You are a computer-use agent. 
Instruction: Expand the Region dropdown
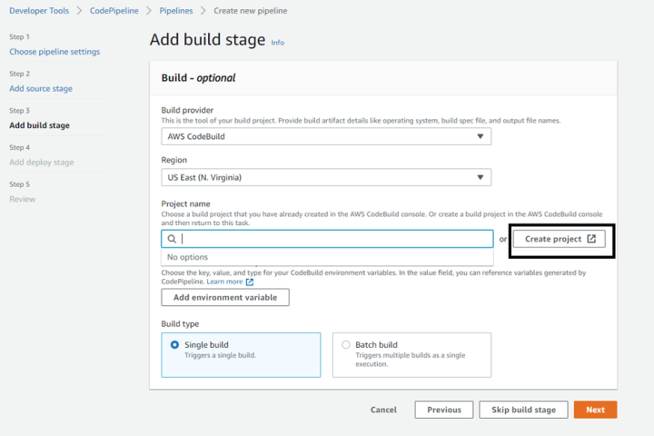(326, 177)
